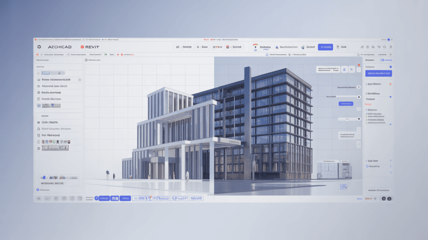Click the gear icon beside ARCHICAD
The width and height of the screenshot is (428, 240).
39,47
